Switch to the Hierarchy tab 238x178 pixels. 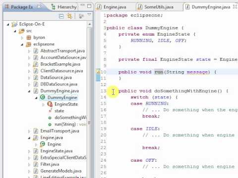pos(64,7)
